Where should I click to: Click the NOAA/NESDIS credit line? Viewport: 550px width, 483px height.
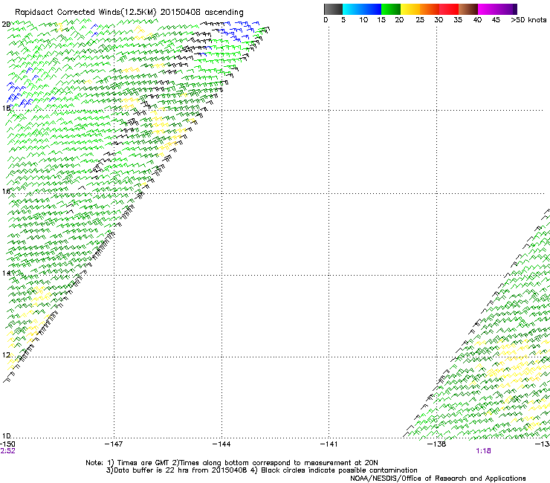(x=438, y=479)
